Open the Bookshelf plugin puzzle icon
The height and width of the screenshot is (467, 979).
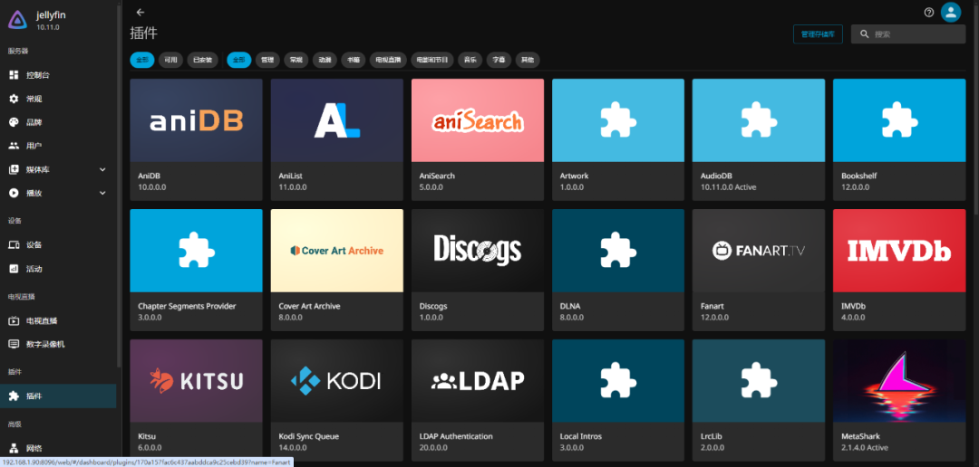(899, 119)
